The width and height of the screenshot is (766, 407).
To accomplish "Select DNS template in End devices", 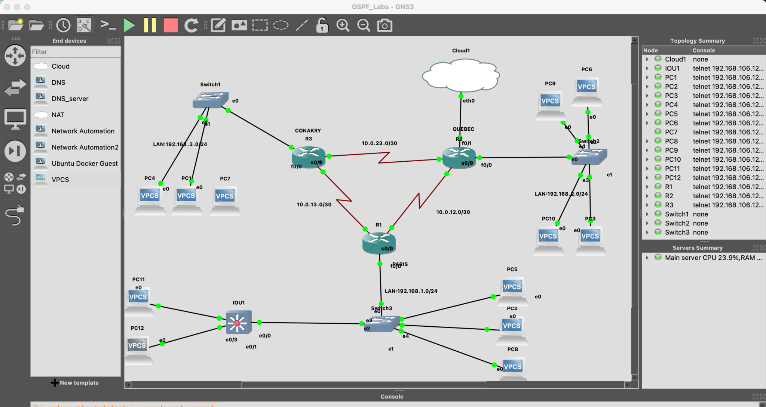I will (76, 82).
